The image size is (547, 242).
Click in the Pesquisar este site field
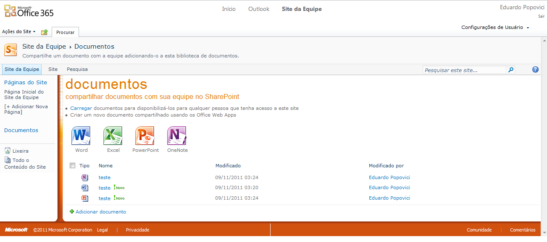click(x=464, y=70)
